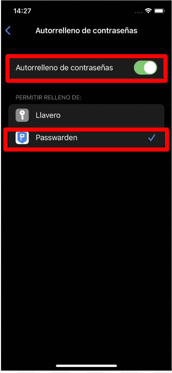This screenshot has height=373, width=172.
Task: Tap the battery indicator icon
Action: 158,11
